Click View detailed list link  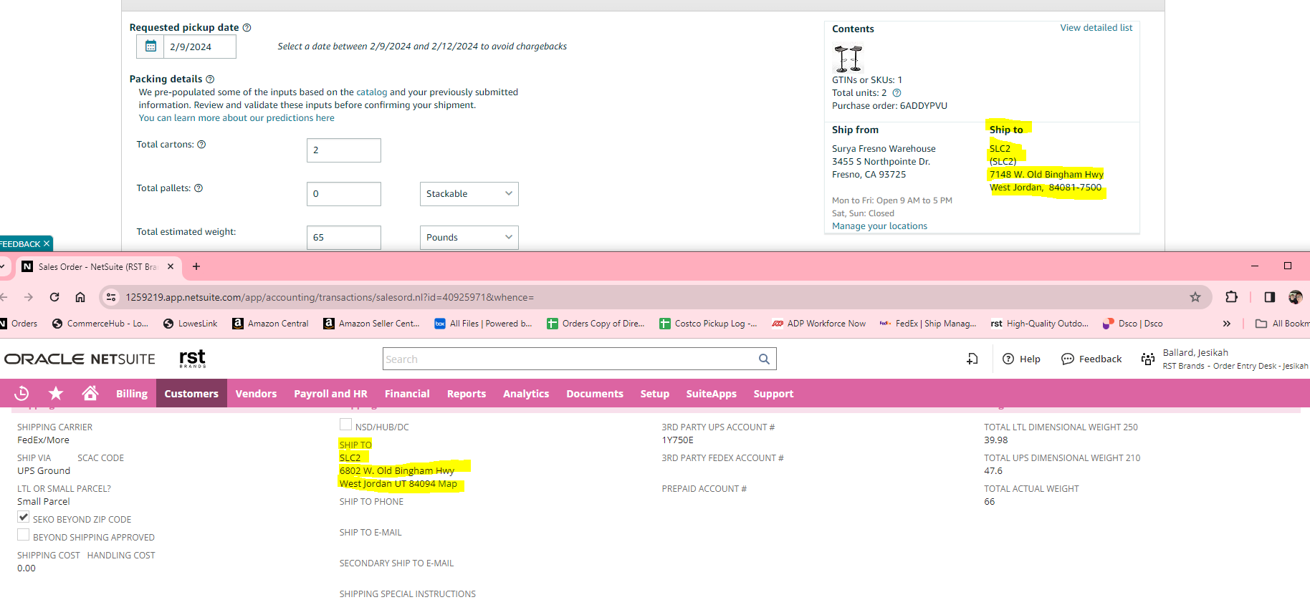[x=1096, y=28]
